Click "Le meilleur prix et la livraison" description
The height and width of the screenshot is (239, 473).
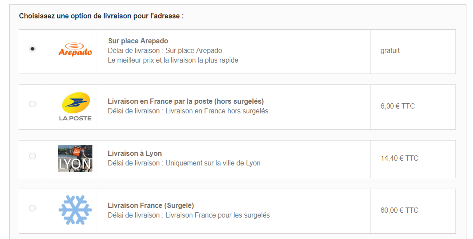(173, 60)
